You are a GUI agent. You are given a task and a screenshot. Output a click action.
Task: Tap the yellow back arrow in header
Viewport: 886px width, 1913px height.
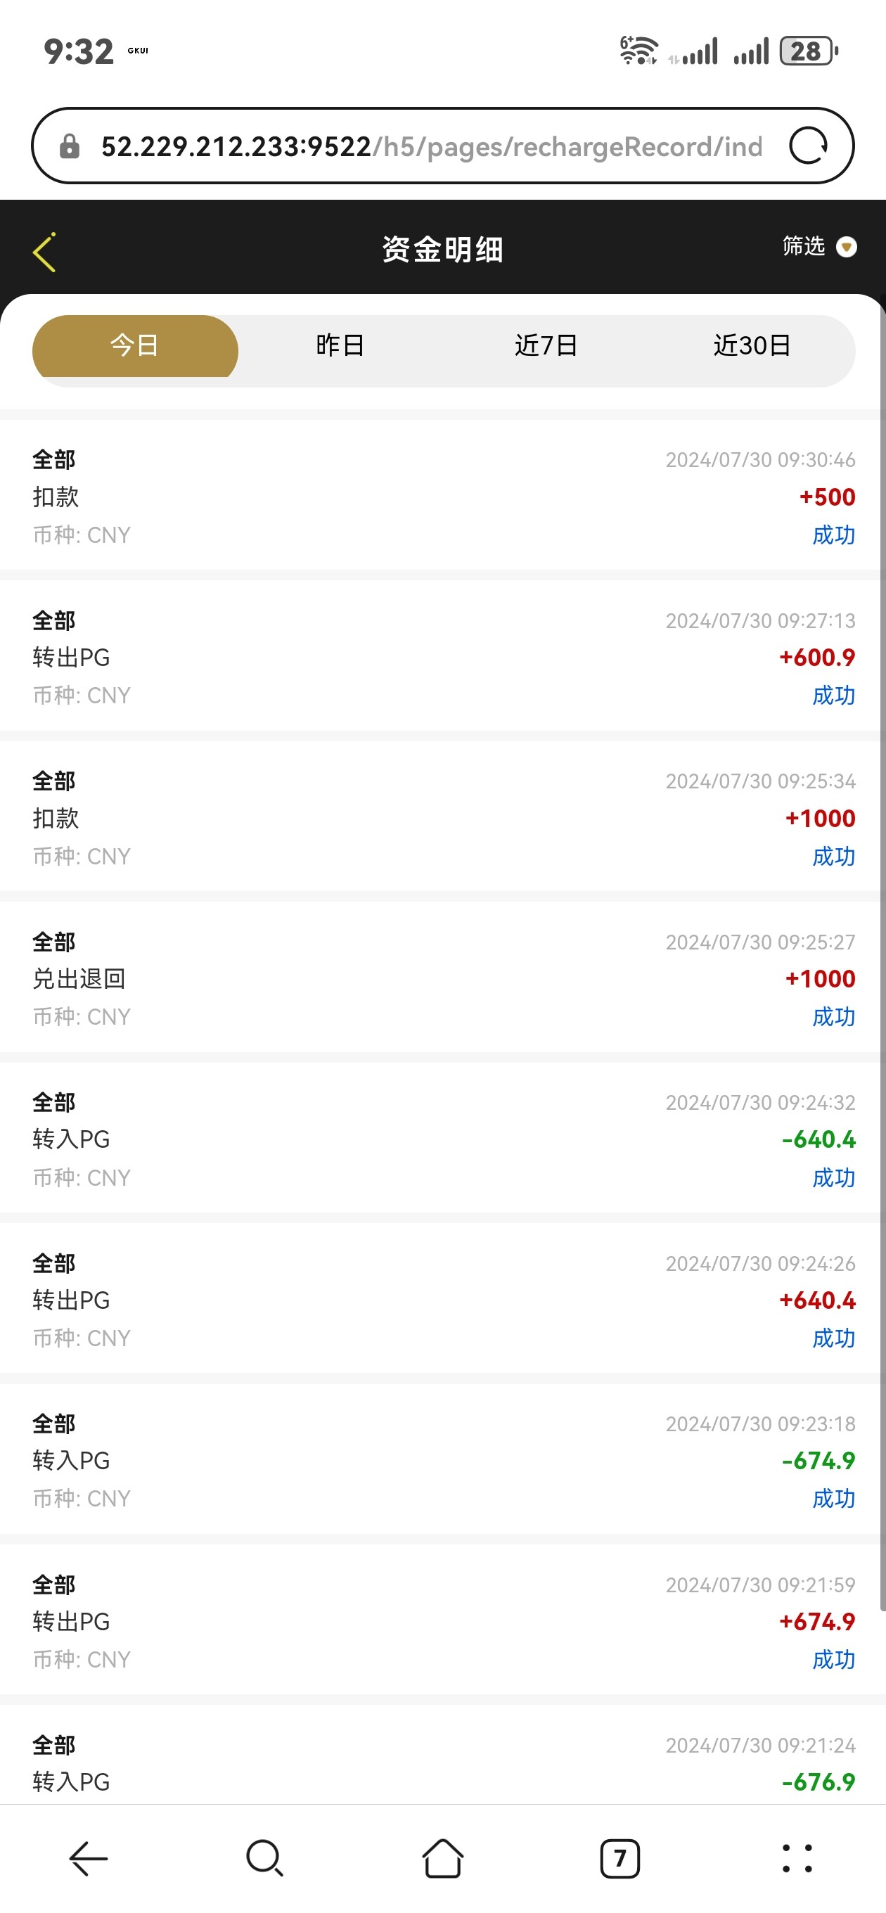coord(44,252)
